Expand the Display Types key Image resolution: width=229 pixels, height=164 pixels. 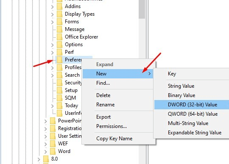point(53,14)
